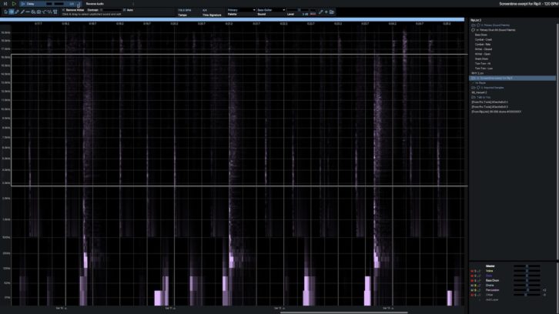Select Cymbal - Crash in the palette list

click(484, 39)
